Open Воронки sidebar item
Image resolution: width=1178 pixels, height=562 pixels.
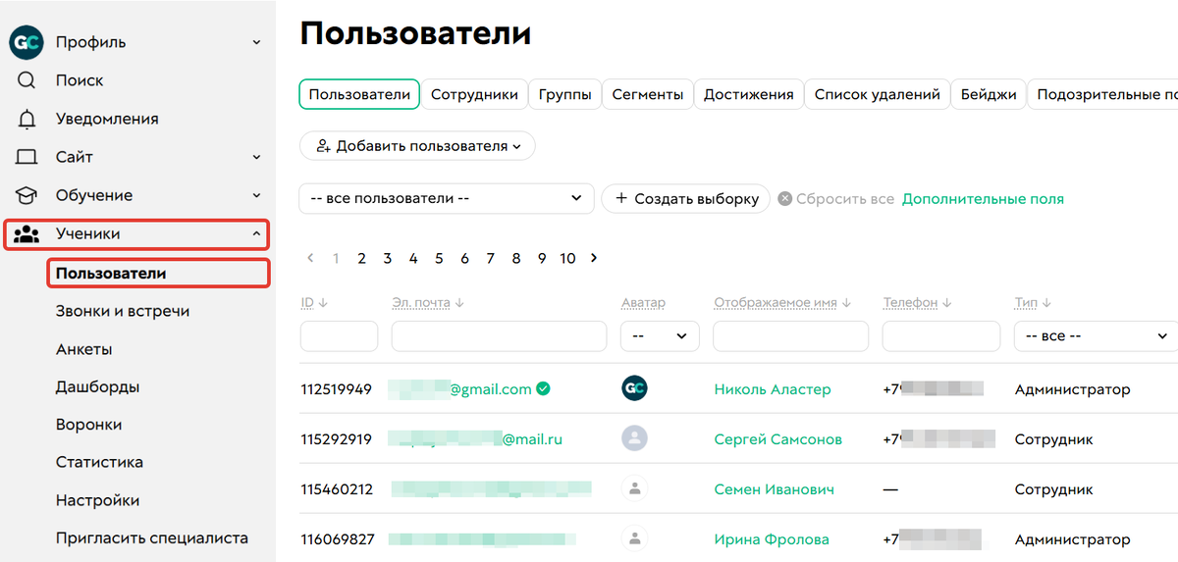click(x=88, y=425)
